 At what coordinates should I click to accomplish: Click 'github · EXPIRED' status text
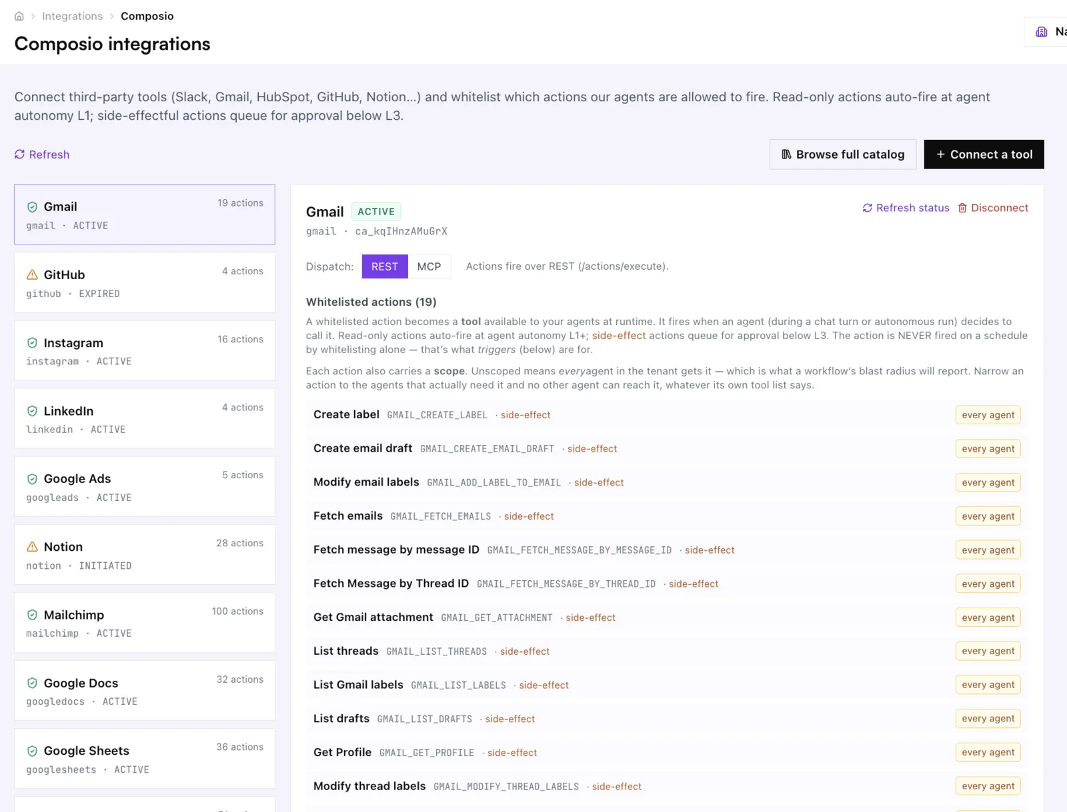73,294
